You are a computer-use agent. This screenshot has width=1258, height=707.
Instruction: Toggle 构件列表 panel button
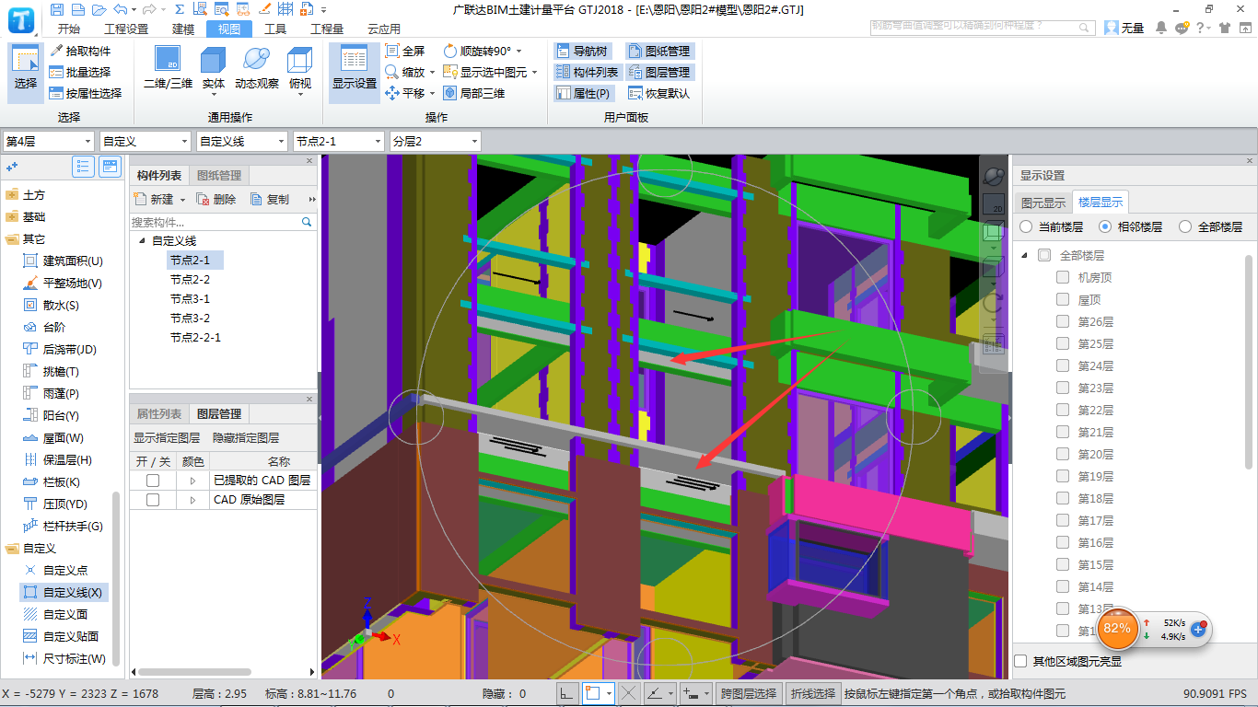coord(588,72)
